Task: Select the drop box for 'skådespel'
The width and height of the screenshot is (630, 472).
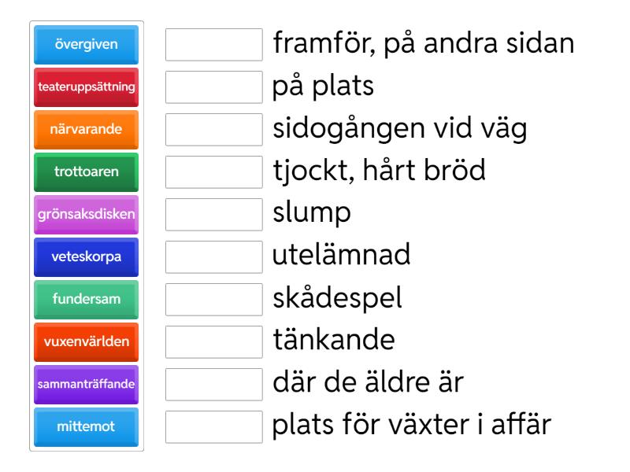Action: [214, 300]
